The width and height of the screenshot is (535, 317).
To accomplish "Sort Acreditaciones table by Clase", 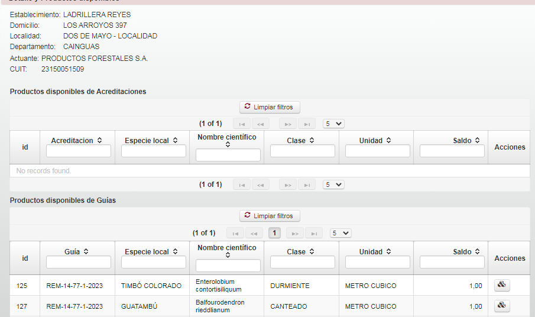I will (x=312, y=140).
